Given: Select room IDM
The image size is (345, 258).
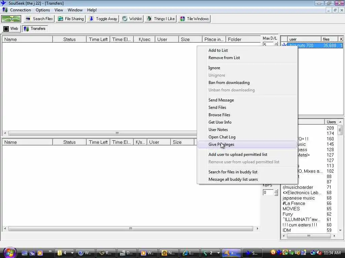Looking at the screenshot, I should pyautogui.click(x=286, y=230).
